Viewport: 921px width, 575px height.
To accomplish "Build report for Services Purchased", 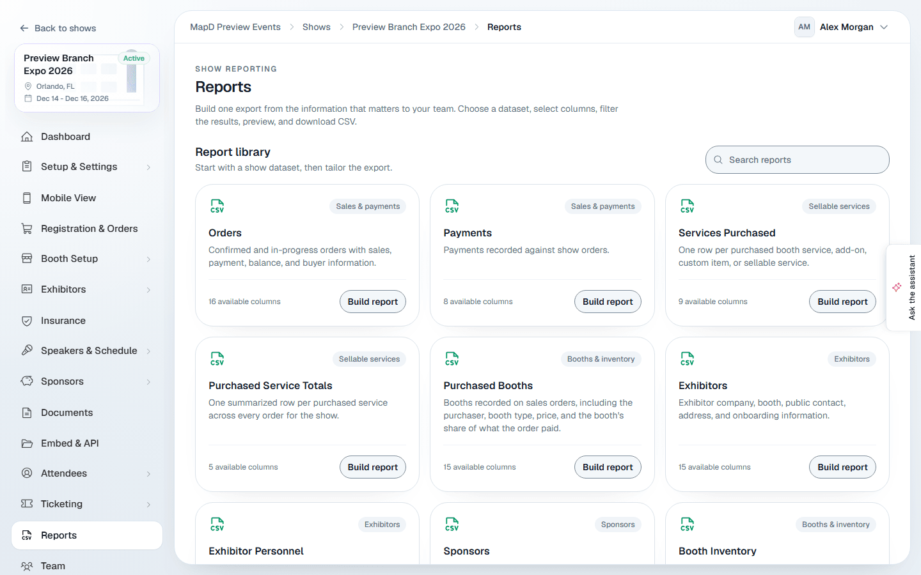I will [x=842, y=302].
